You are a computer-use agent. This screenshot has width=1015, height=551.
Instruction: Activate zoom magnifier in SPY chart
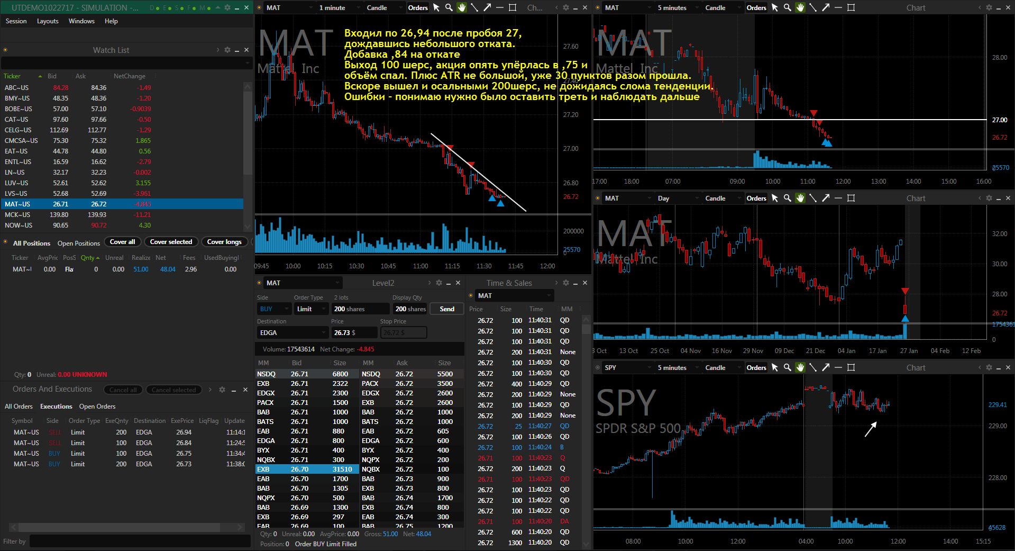click(787, 367)
